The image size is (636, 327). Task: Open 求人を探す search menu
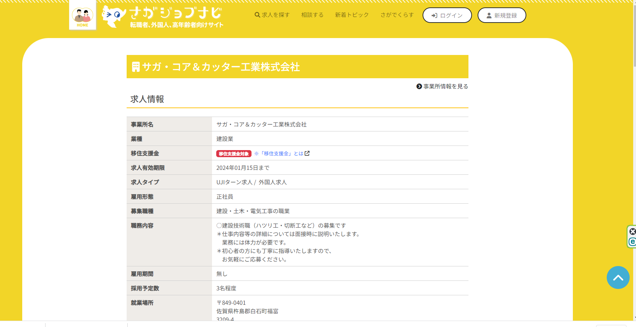272,15
